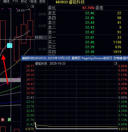Click the magenta dot above the 24.43 label
Screen dimensions: 128x132
[x=16, y=9]
